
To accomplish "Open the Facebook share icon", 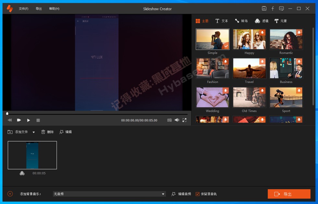I will click(x=273, y=8).
